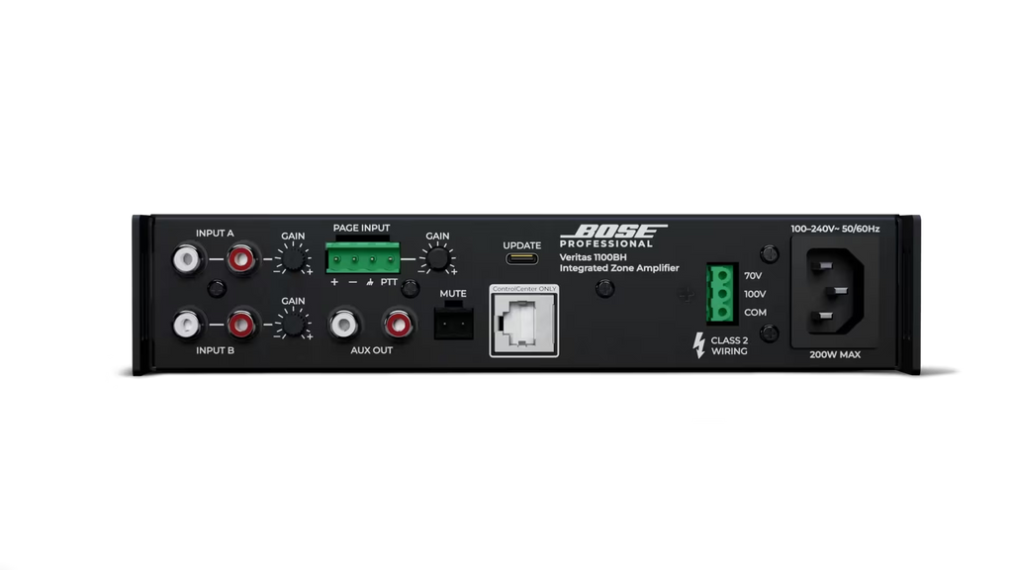Click the 'INPUT B' label
The height and width of the screenshot is (570, 1013).
click(x=215, y=350)
